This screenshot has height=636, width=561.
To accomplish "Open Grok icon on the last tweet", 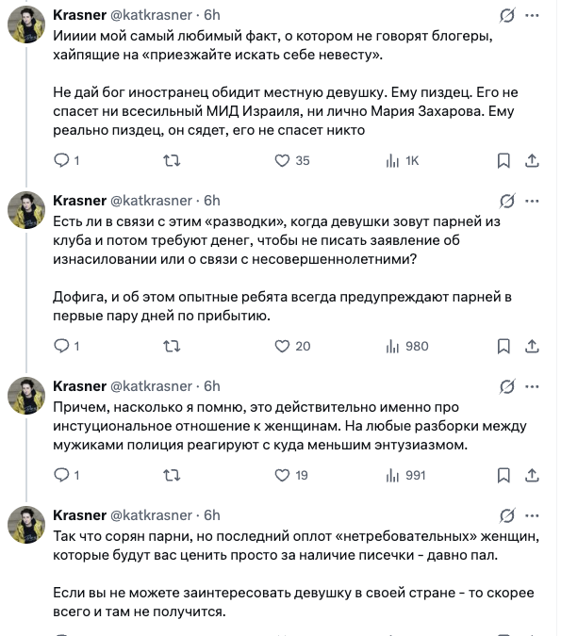I will click(507, 515).
